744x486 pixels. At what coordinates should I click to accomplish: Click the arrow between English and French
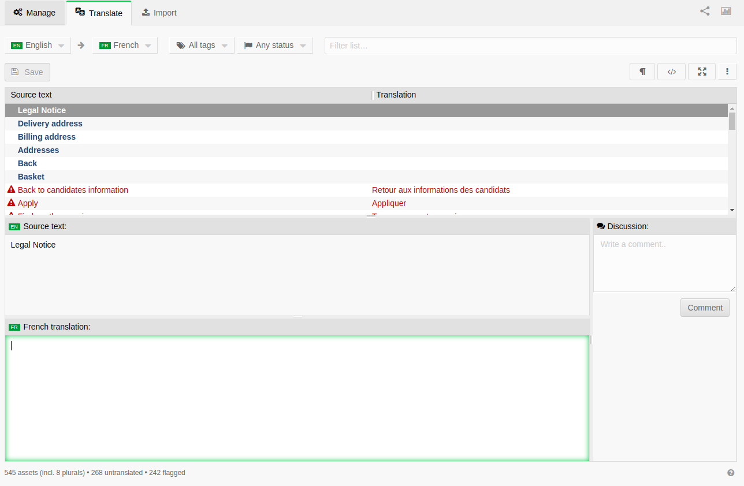(x=81, y=46)
